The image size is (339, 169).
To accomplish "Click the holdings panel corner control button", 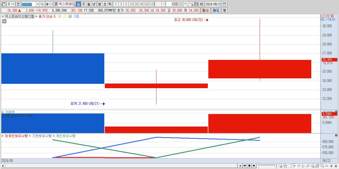I will [x=336, y=136].
